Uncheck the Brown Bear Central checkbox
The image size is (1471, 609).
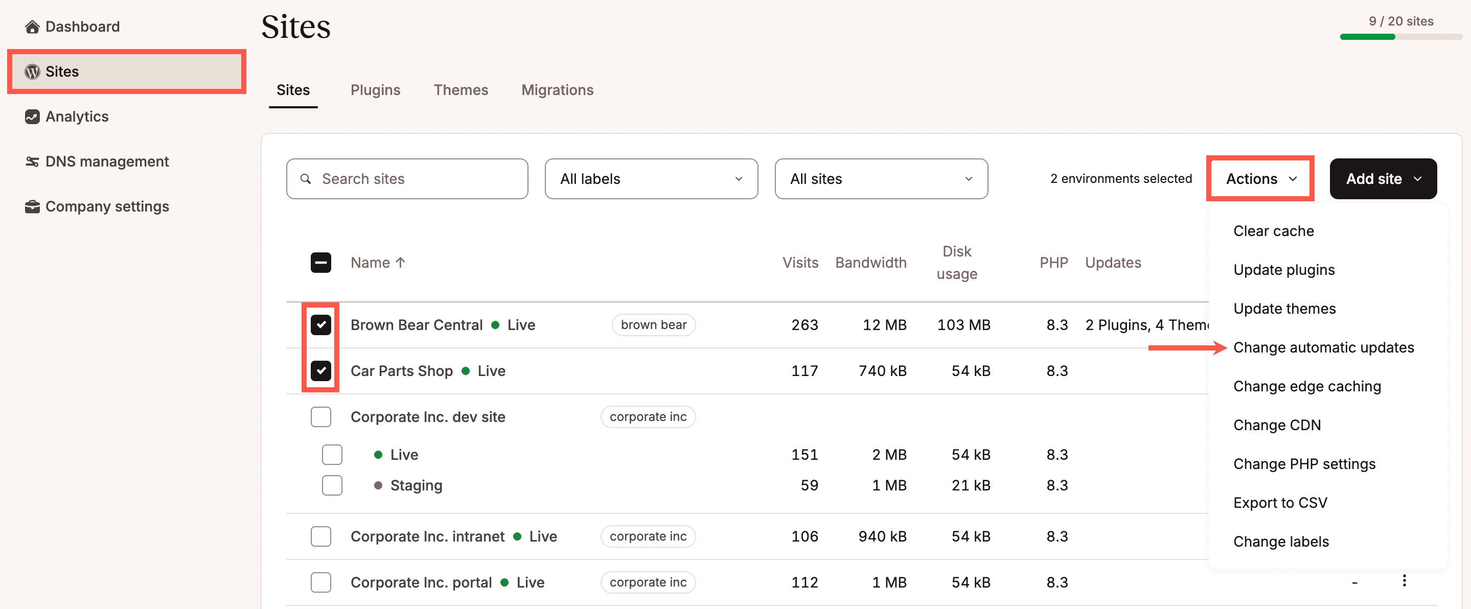(x=321, y=325)
